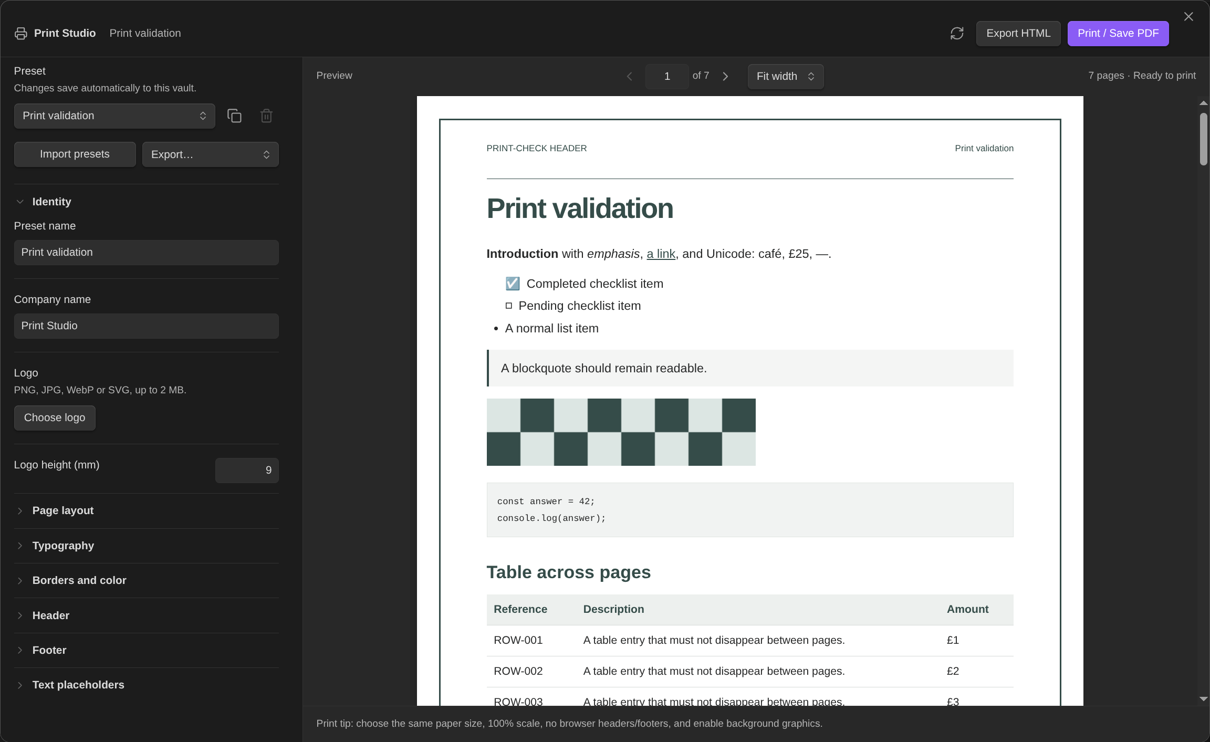Screen dimensions: 1210x742
Task: Close the Print Studio dialog
Action: pyautogui.click(x=1188, y=17)
